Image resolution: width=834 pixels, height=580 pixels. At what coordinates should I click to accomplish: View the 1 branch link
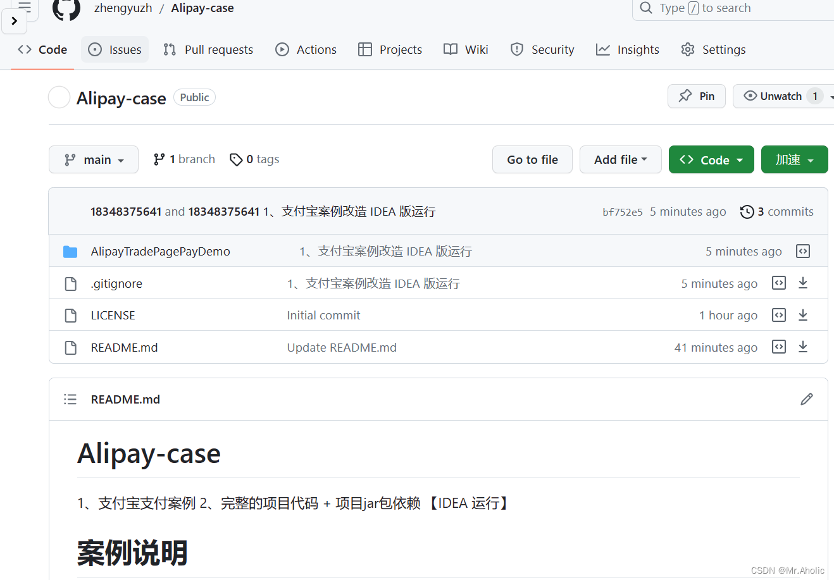click(x=184, y=159)
